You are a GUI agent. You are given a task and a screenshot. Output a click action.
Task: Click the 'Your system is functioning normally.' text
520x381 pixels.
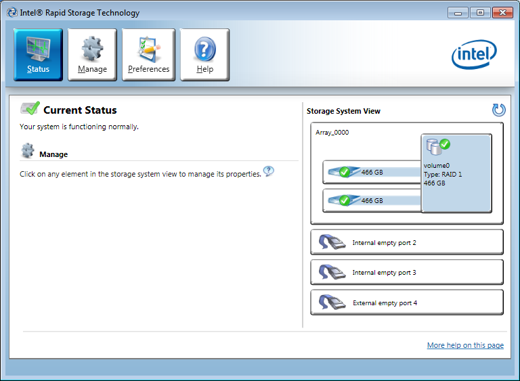pos(79,127)
